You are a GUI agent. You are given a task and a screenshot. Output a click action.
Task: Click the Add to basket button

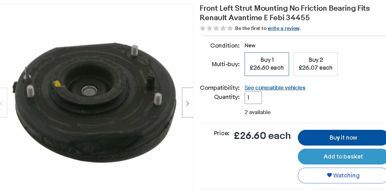tap(343, 157)
